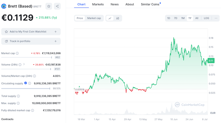Click the €1,129,179,016 fully diluted value
The height and width of the screenshot is (123, 221).
[x=52, y=110]
